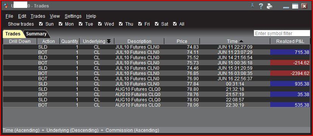
Task: Sort by the Description column header
Action: pyautogui.click(x=139, y=41)
